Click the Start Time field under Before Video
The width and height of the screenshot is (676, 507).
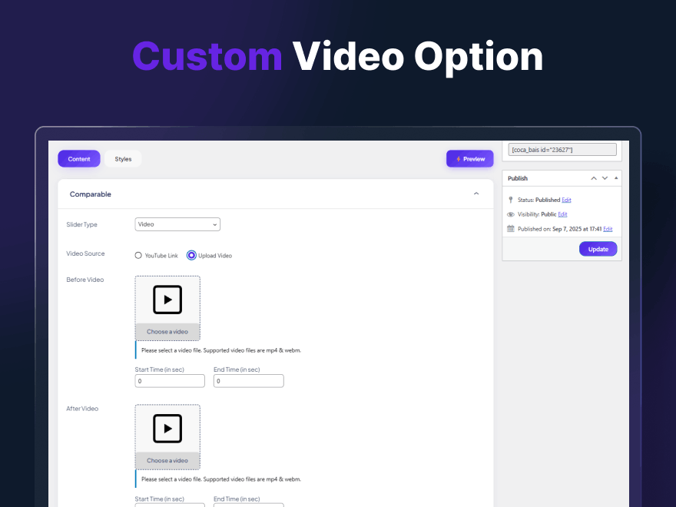170,380
